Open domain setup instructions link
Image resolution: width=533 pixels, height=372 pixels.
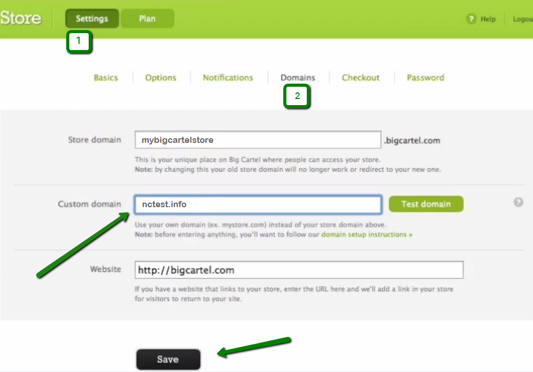(366, 235)
